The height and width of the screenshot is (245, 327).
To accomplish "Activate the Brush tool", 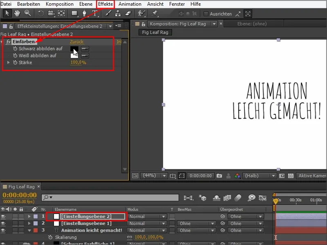I will (x=108, y=13).
